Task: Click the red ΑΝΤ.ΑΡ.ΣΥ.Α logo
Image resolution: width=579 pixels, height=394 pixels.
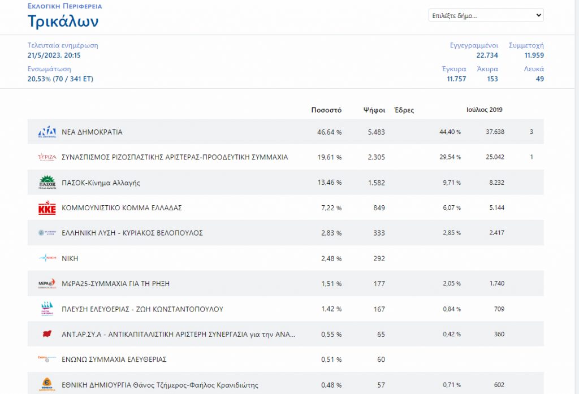Action: tap(46, 334)
